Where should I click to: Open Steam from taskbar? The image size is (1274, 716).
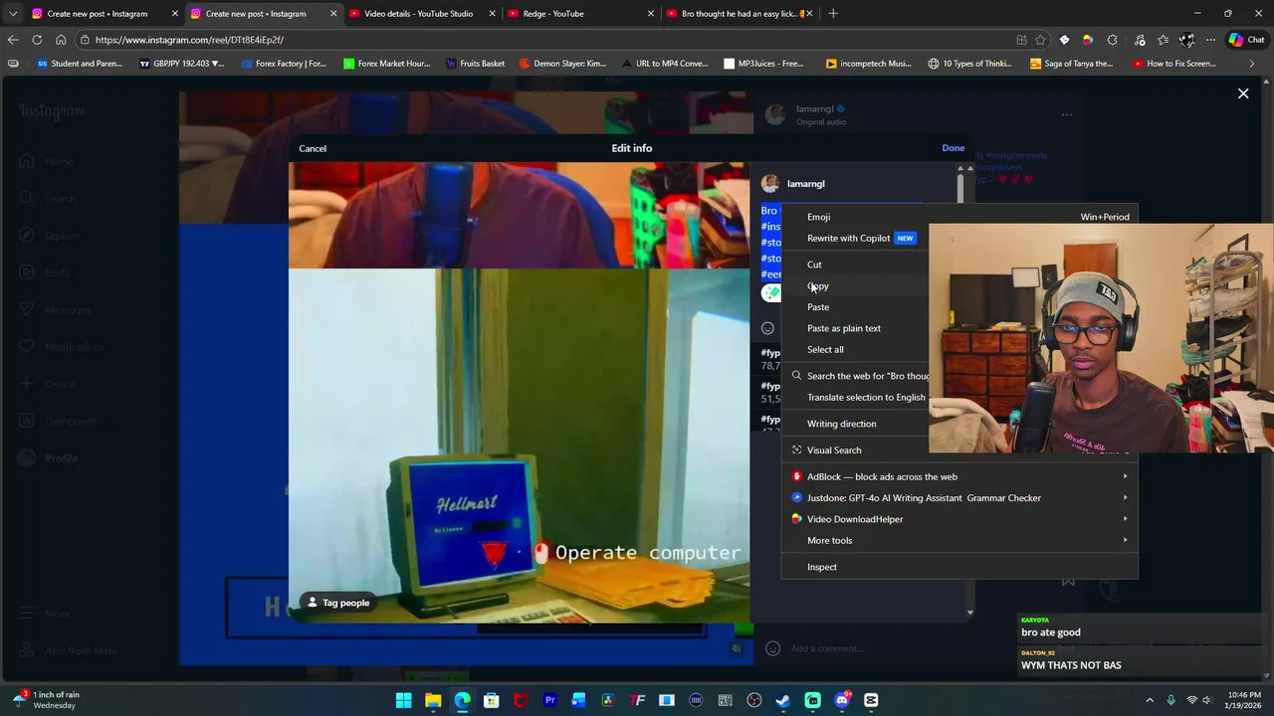[783, 701]
